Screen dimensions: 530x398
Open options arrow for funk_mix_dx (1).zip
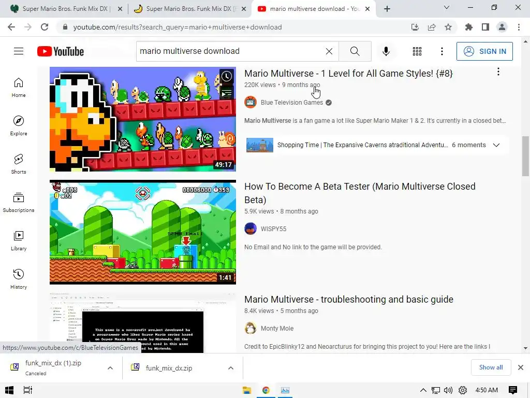[x=110, y=368]
